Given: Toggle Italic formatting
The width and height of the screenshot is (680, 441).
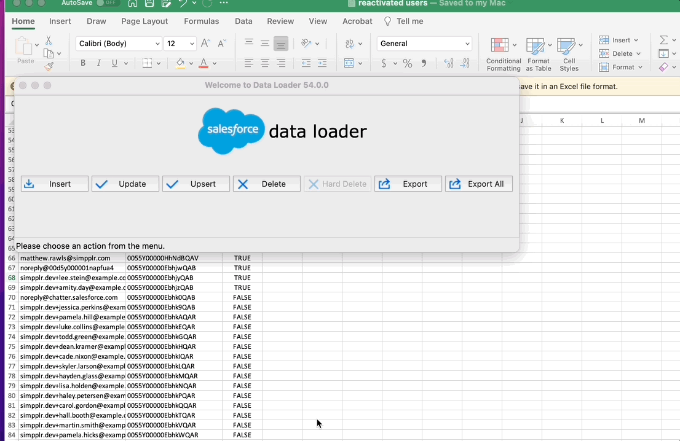Looking at the screenshot, I should click(99, 63).
